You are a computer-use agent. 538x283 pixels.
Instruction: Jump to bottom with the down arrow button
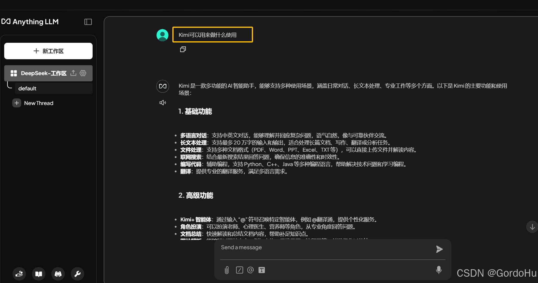532,227
